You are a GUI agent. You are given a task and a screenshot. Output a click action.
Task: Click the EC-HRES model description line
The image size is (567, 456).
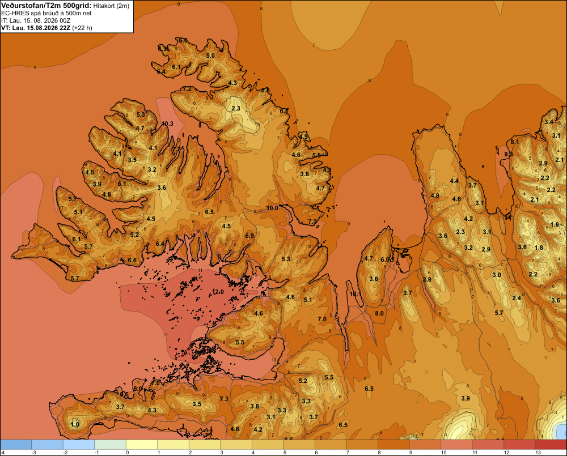pyautogui.click(x=46, y=13)
